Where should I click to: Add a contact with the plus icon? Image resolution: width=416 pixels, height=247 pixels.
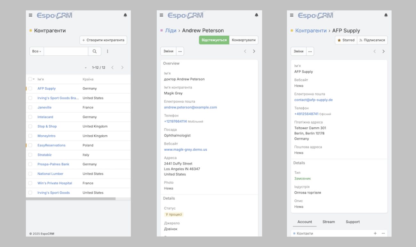375,233
